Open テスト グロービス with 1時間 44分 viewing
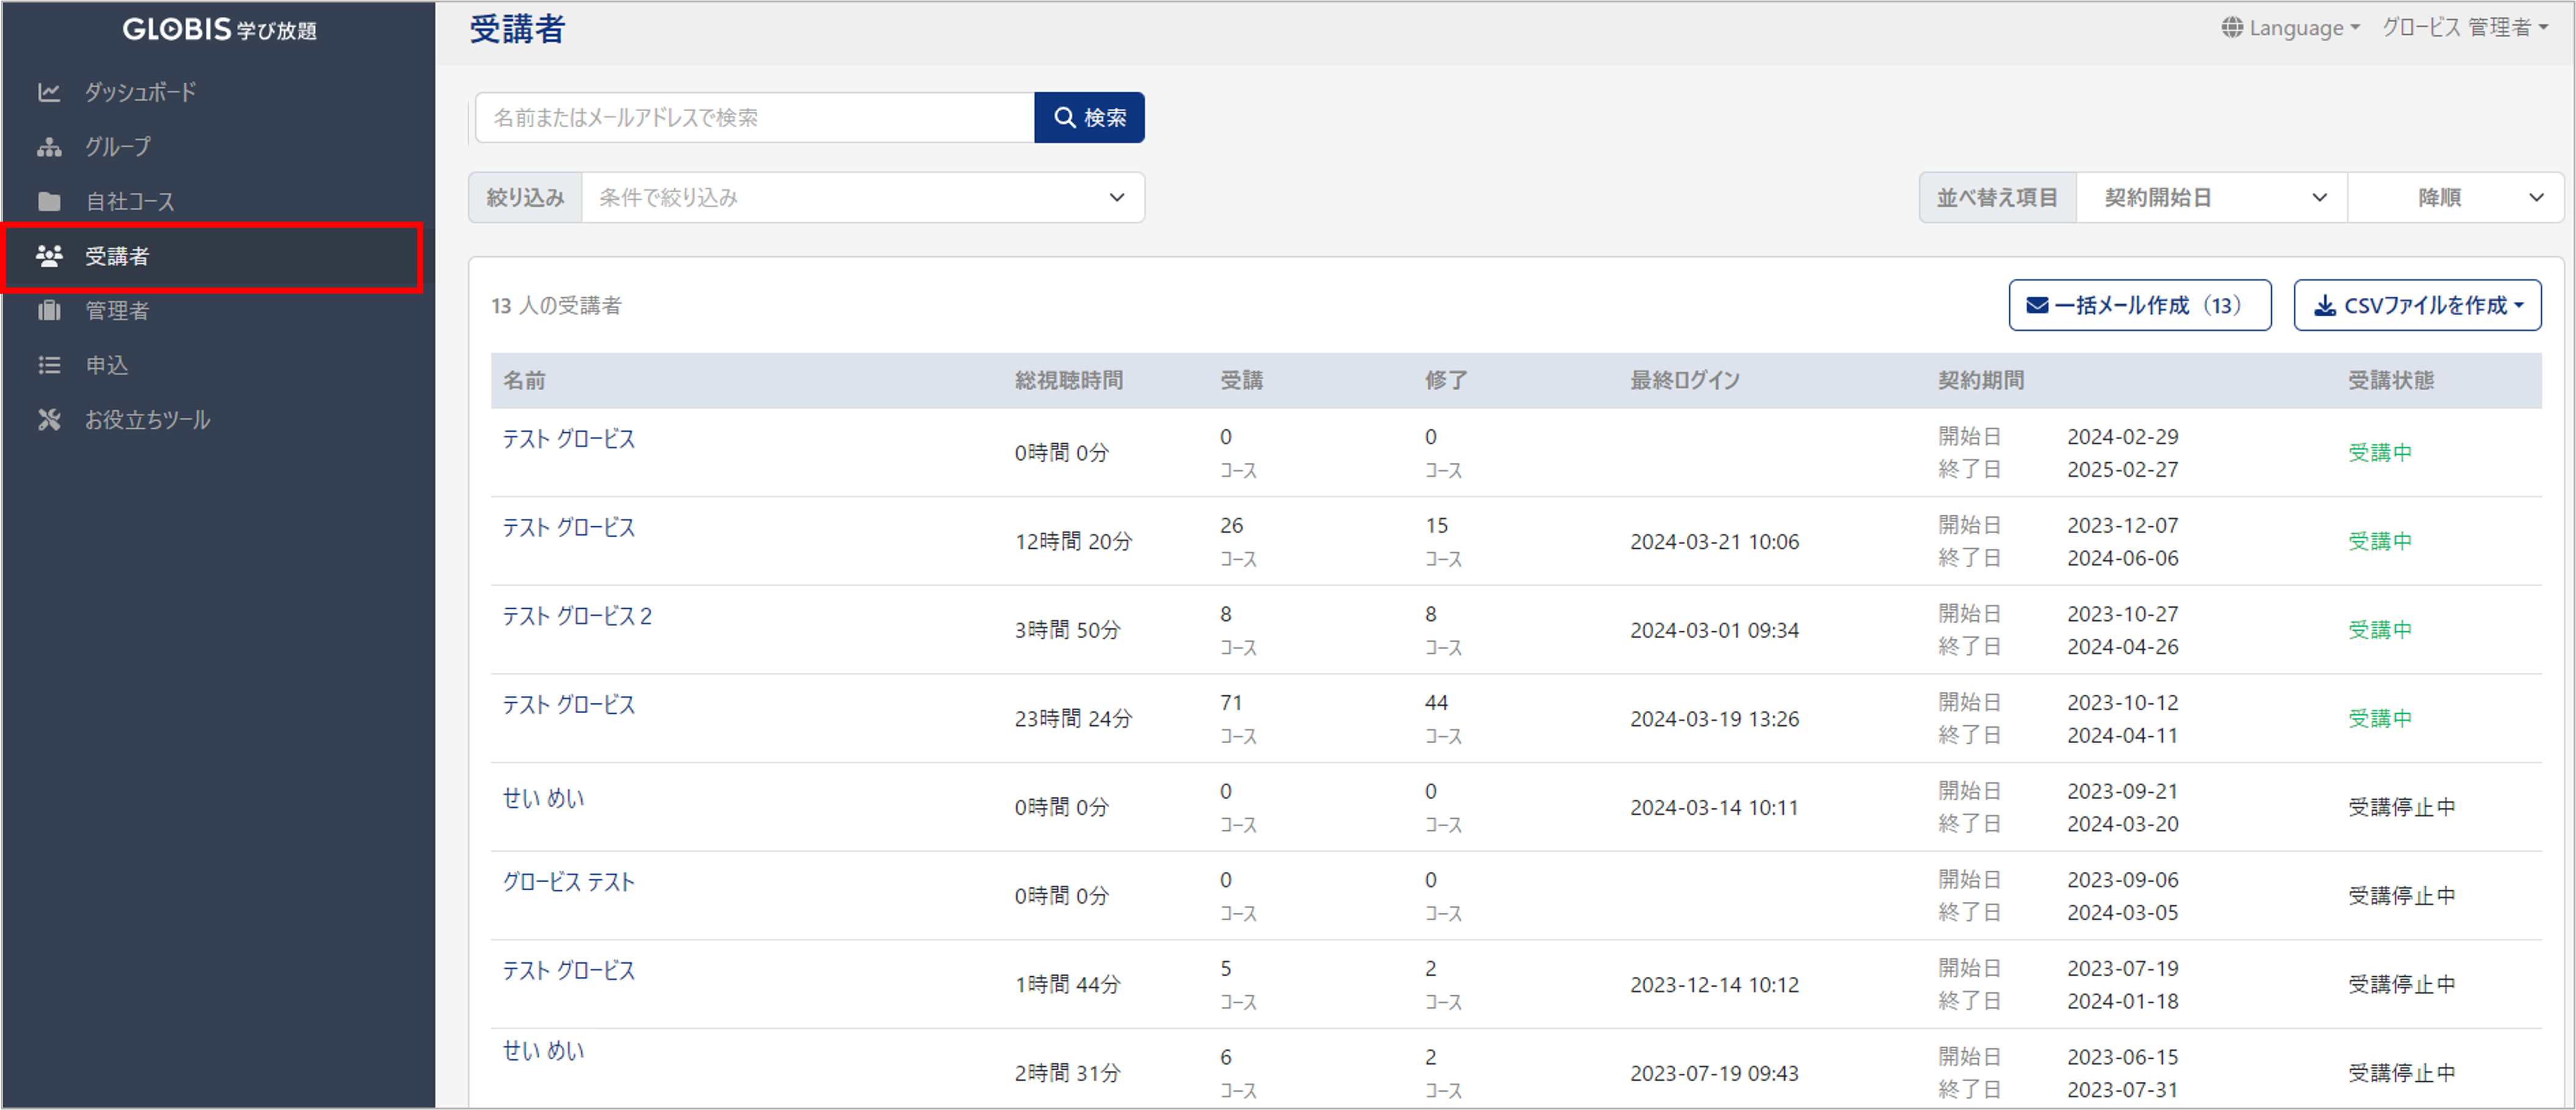This screenshot has width=2576, height=1110. click(568, 971)
